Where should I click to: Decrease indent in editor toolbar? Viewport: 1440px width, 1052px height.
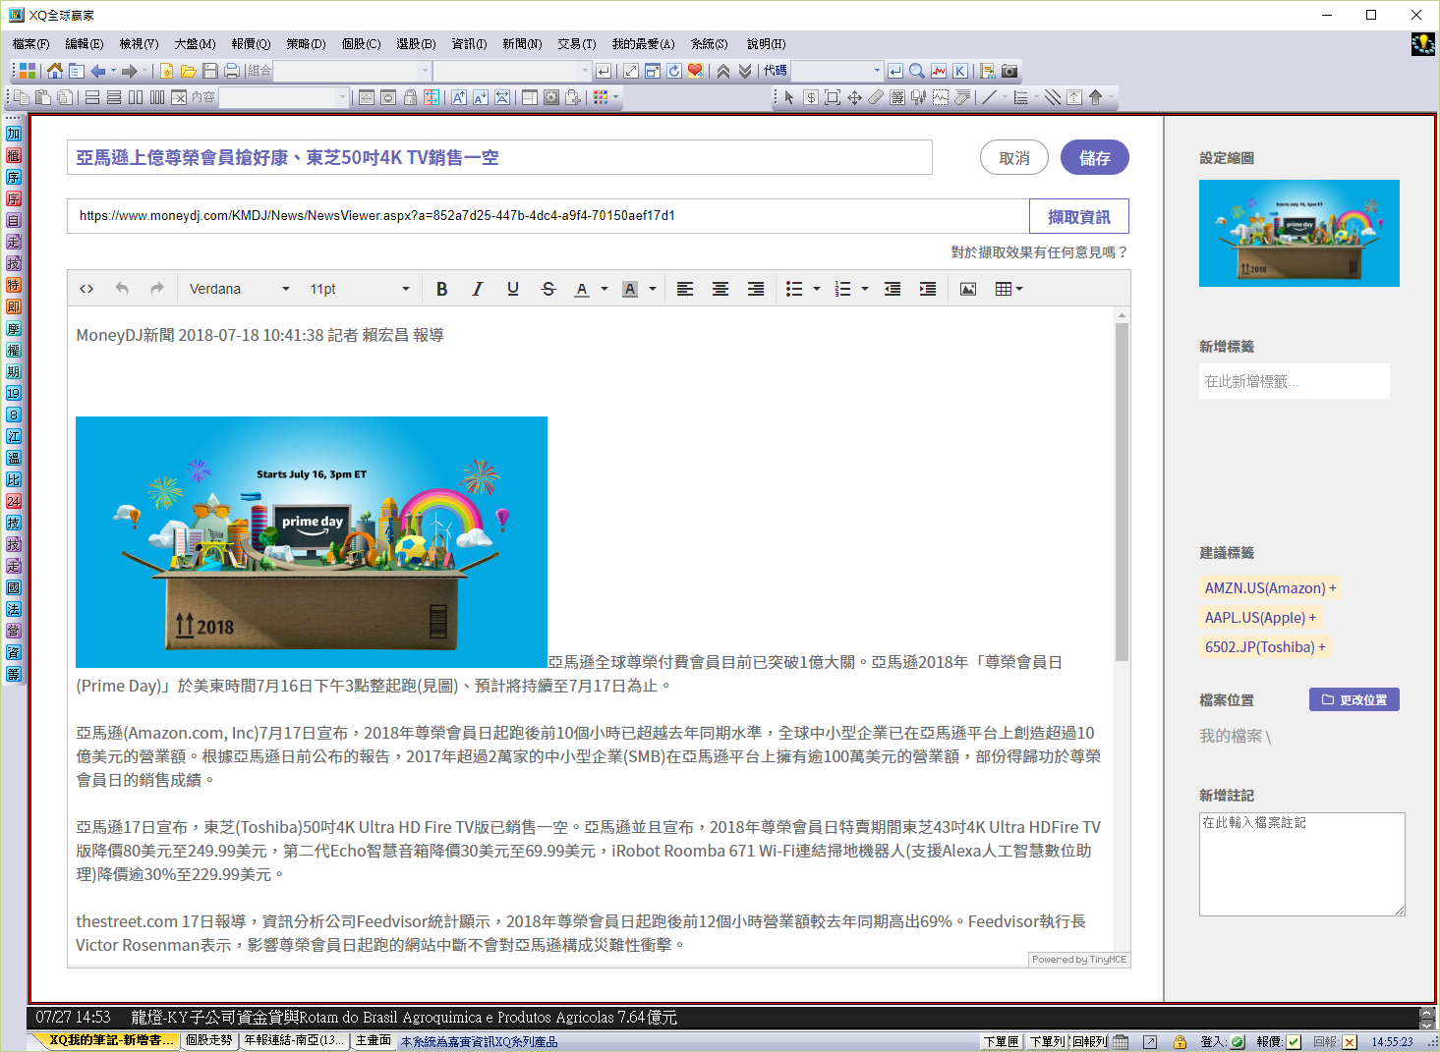(x=893, y=289)
